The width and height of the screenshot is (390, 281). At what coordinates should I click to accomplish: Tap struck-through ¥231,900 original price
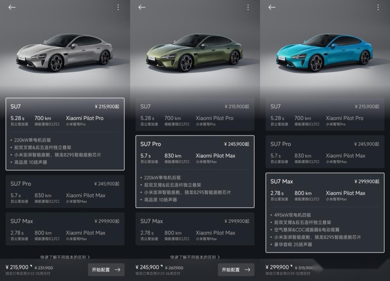click(x=44, y=268)
